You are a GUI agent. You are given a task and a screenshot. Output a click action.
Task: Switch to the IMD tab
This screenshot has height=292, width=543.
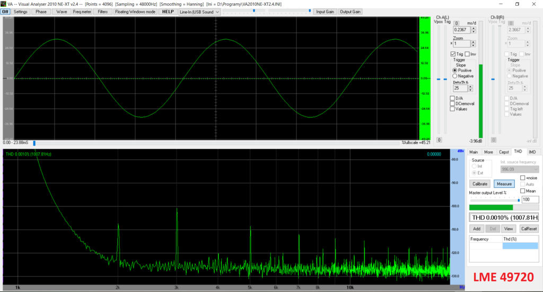[532, 152]
